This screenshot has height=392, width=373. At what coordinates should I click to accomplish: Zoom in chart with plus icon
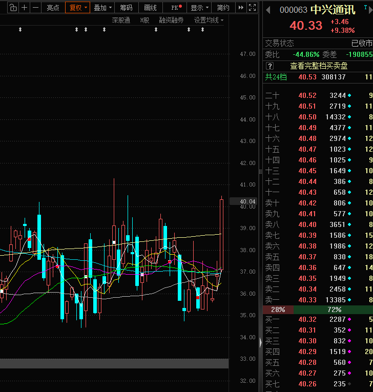pos(24,8)
